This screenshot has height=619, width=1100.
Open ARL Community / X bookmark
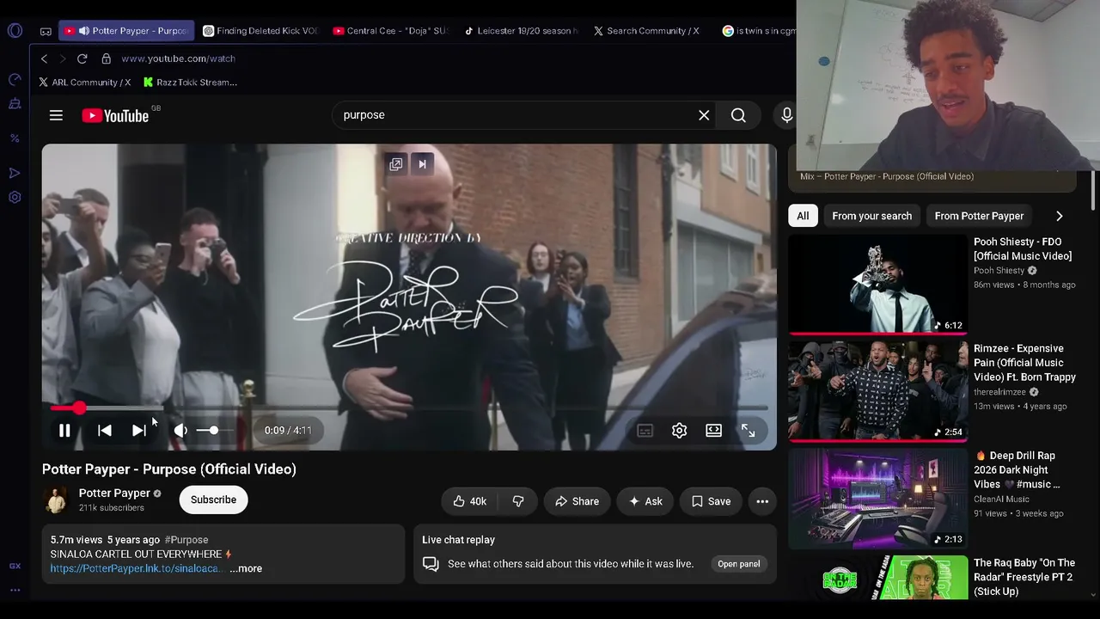(84, 83)
